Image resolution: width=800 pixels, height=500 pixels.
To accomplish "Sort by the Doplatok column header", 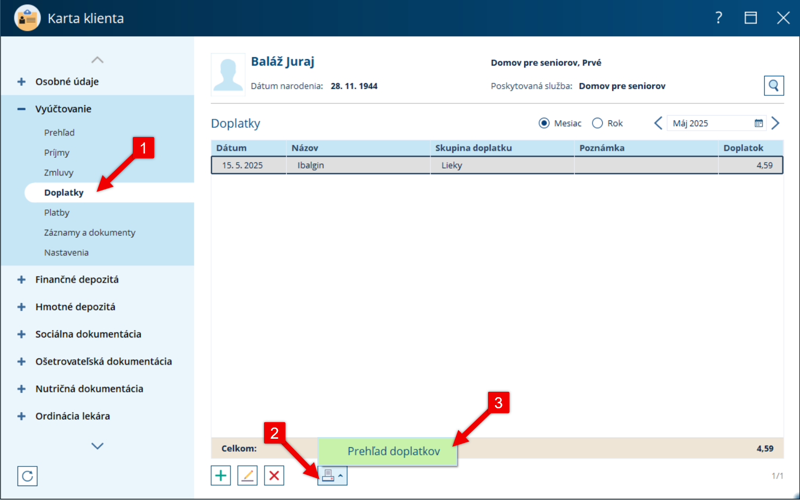I will (751, 148).
